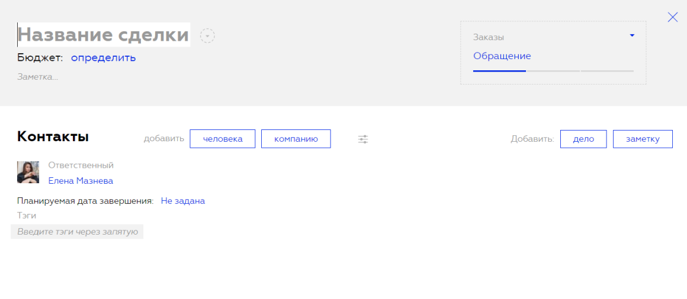Click the Заказы pipeline label
The width and height of the screenshot is (687, 299).
[x=489, y=37]
